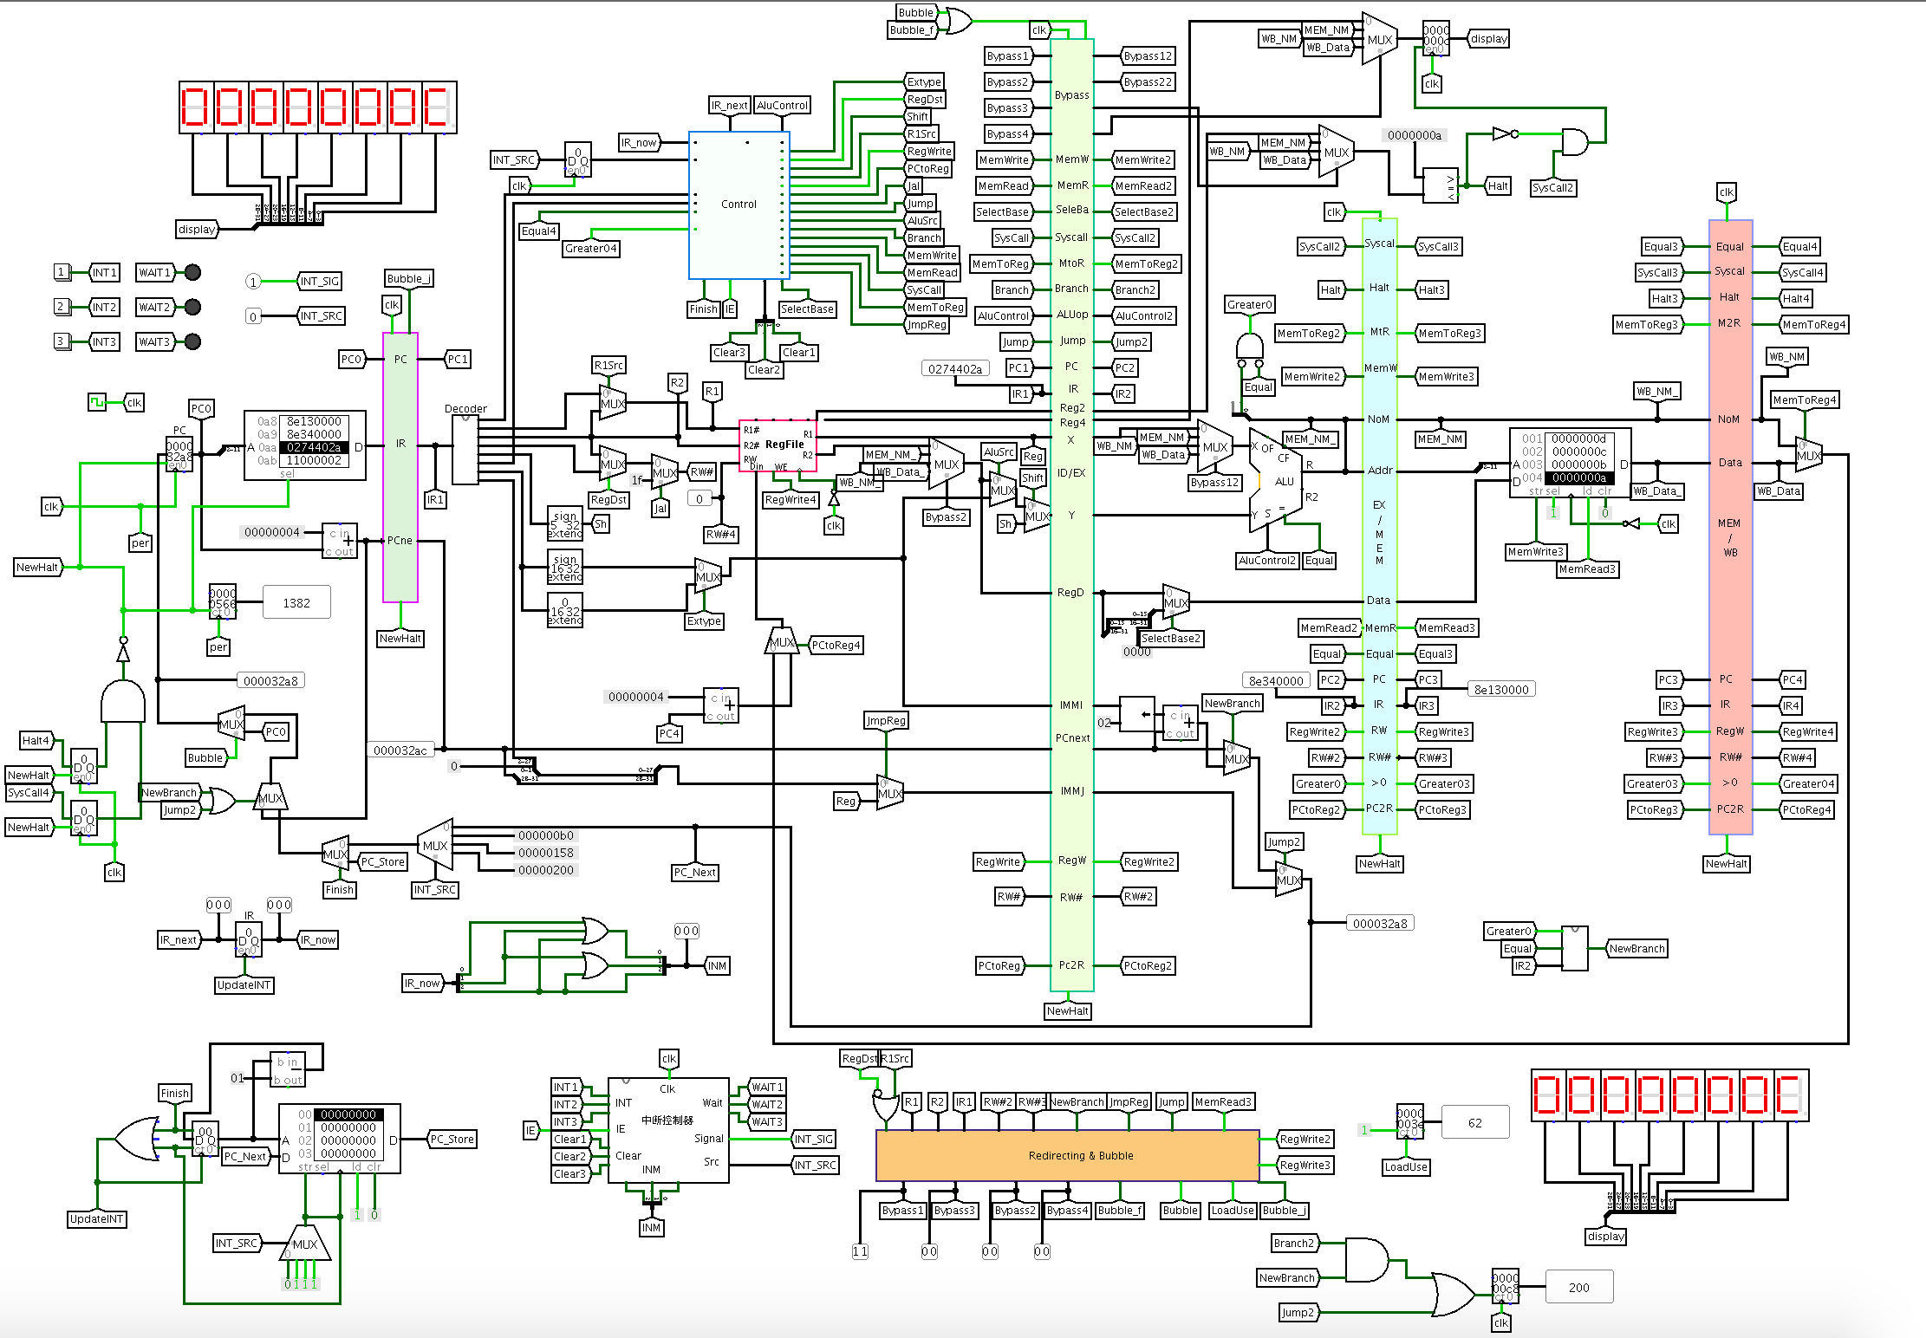Click highlighted ROM row 0274402a
This screenshot has height=1338, width=1926.
tap(314, 447)
